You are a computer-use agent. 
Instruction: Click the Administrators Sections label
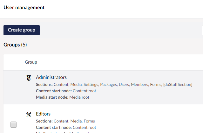[44, 85]
